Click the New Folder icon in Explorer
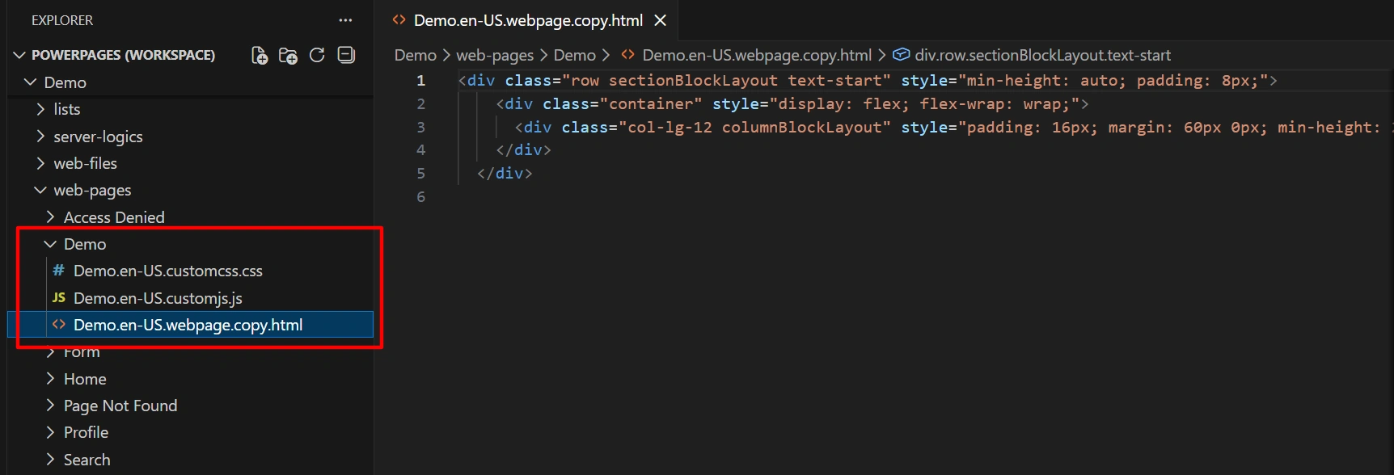 pos(288,55)
